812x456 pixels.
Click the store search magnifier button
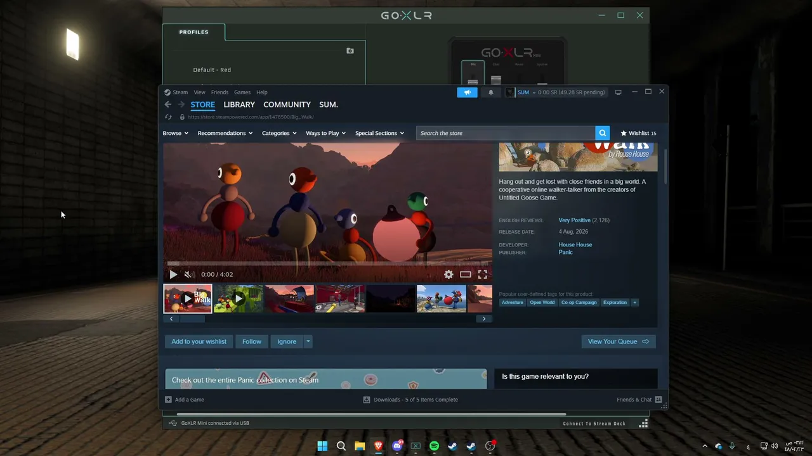603,133
